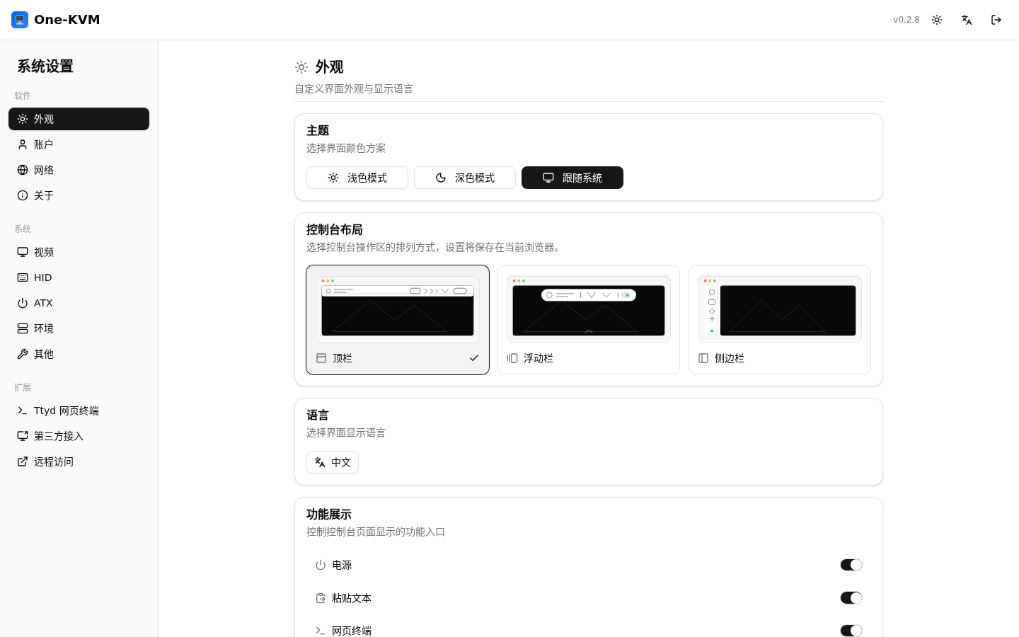
Task: Click the 侧边栏 layout icon
Action: [x=703, y=358]
